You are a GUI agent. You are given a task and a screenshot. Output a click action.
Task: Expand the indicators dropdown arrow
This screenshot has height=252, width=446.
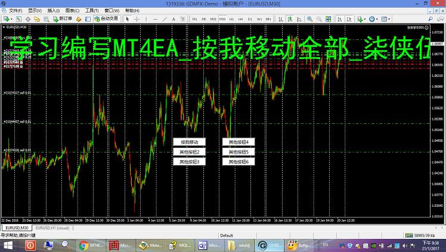pyautogui.click(x=365, y=19)
